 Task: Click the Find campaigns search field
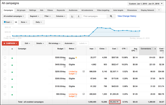[94, 16]
